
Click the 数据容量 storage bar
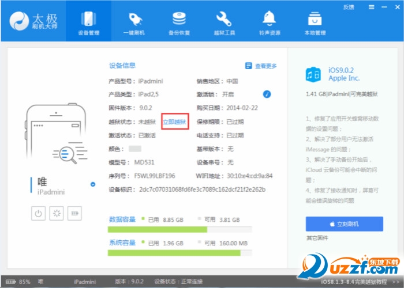click(x=180, y=230)
